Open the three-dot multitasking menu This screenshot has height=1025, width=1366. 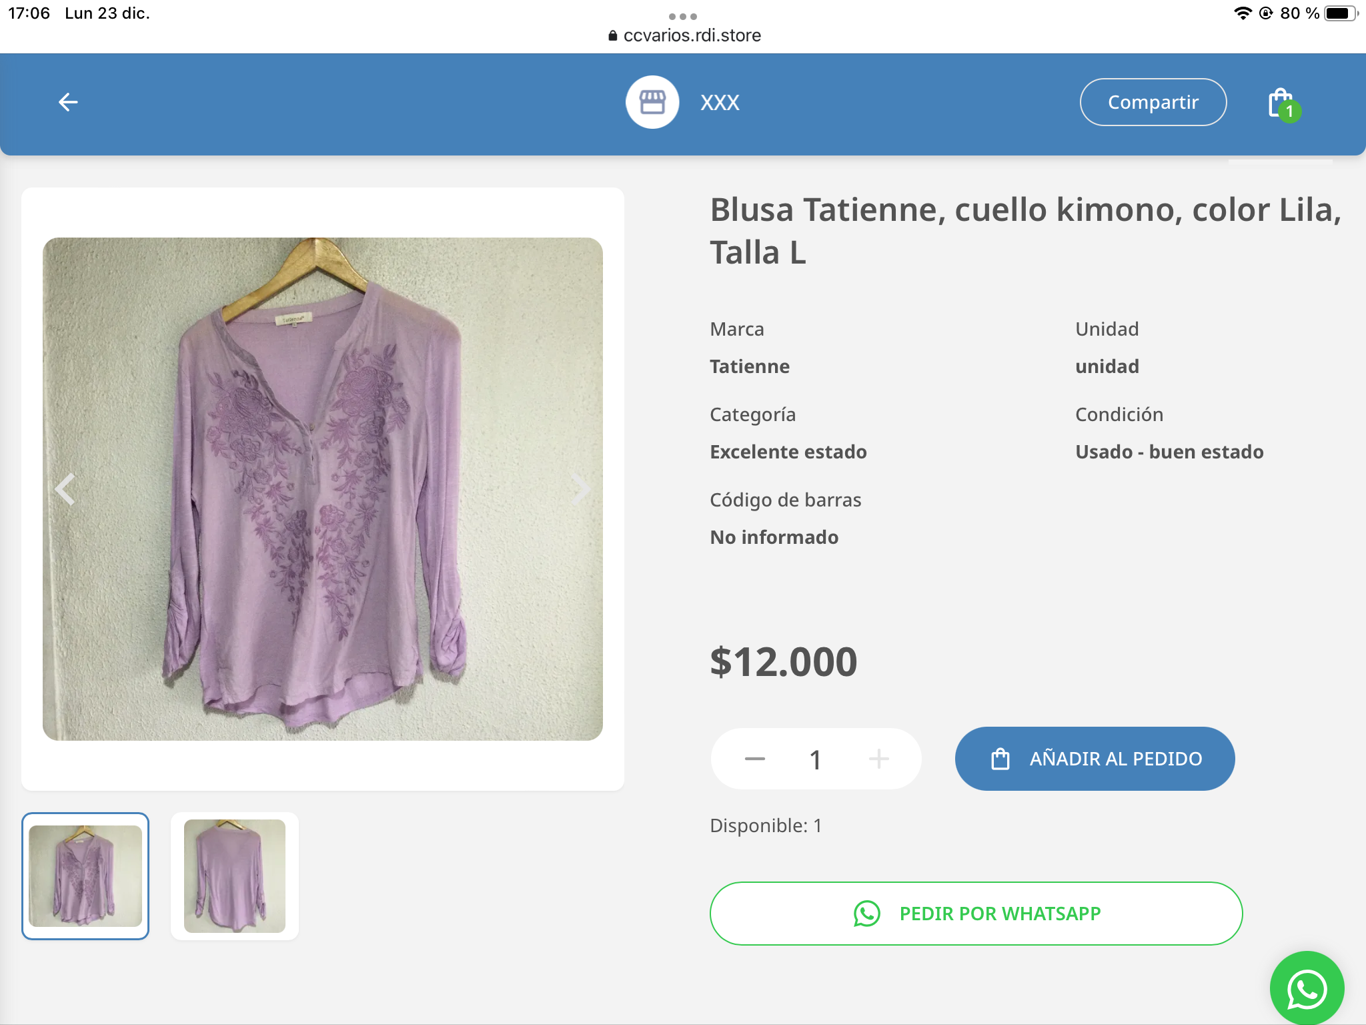[x=683, y=16]
